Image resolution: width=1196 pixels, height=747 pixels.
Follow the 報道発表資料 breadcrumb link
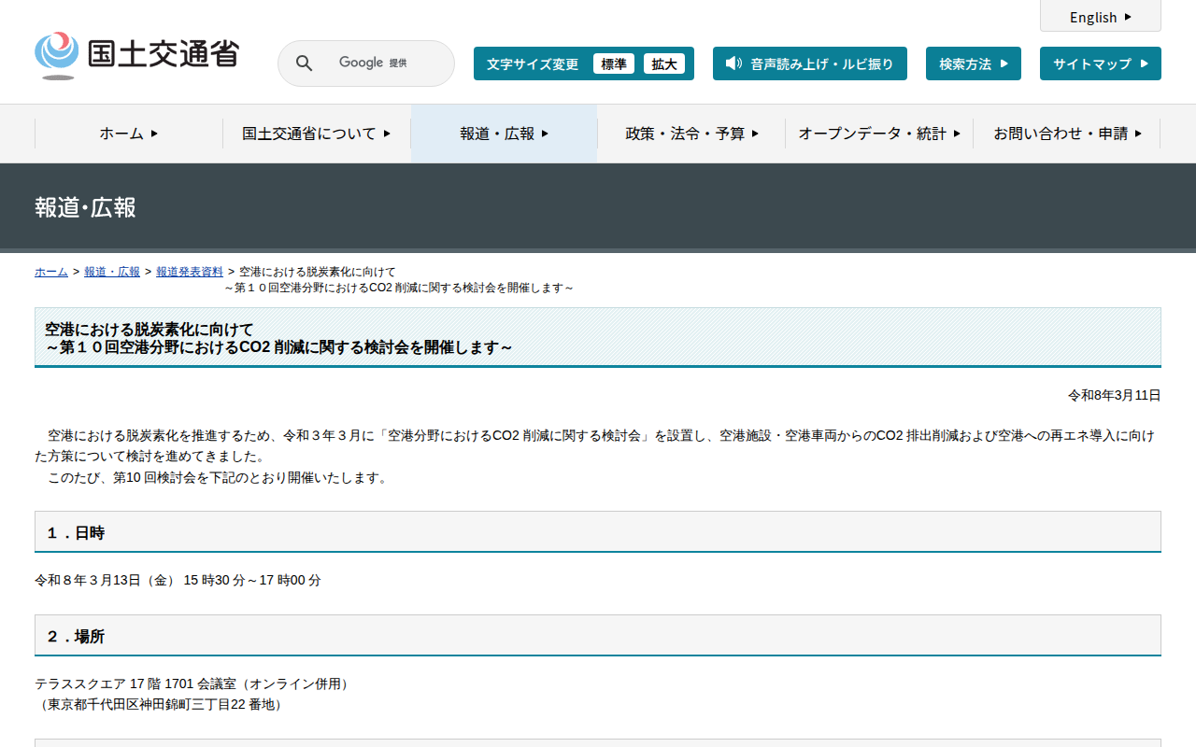(190, 272)
